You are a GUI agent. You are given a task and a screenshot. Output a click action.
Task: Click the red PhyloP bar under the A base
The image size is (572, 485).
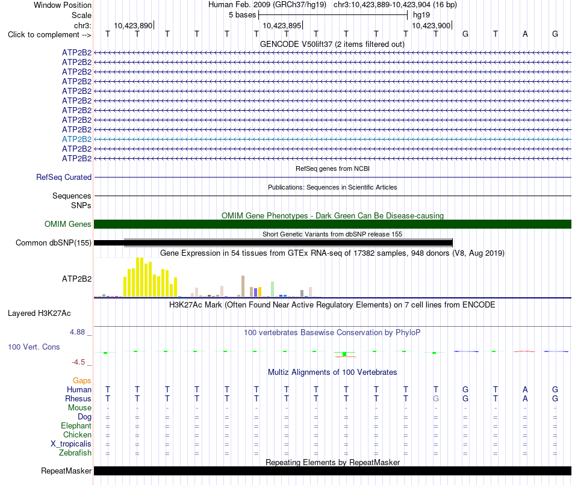524,351
